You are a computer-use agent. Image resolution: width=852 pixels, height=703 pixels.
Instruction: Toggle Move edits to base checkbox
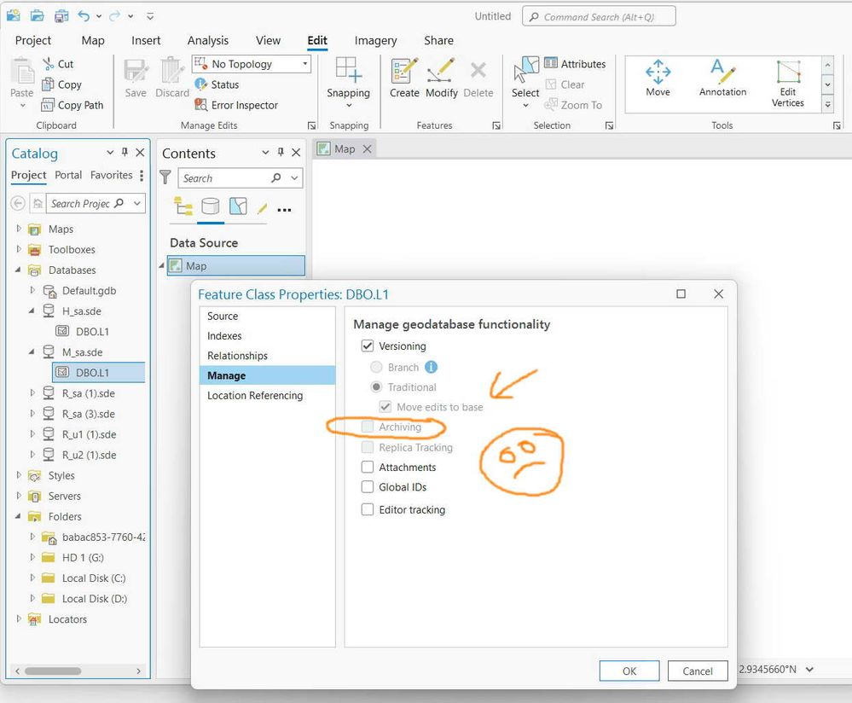pos(385,407)
